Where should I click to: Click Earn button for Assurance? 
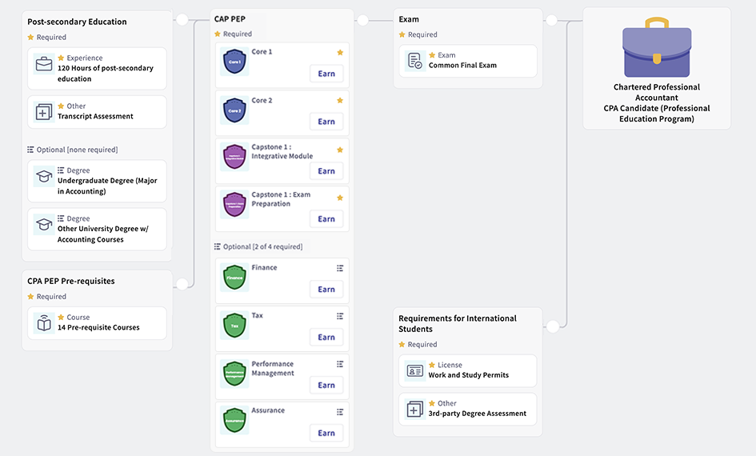(326, 433)
